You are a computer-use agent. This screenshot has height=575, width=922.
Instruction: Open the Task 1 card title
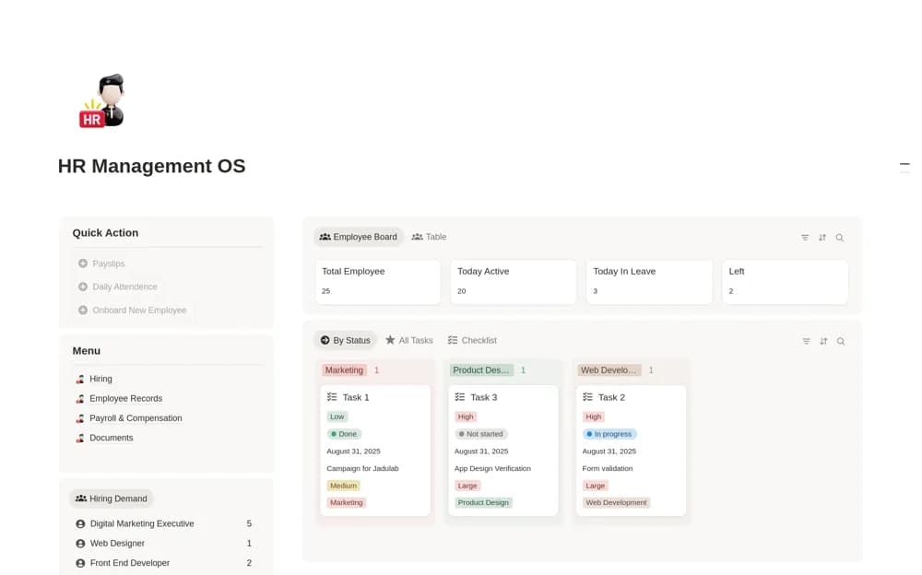356,397
